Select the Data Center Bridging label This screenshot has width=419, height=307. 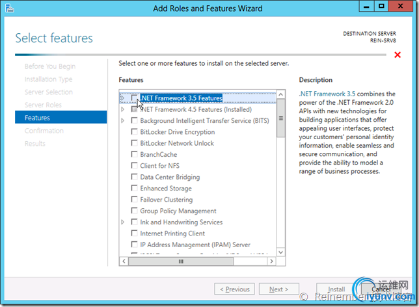[x=170, y=177]
